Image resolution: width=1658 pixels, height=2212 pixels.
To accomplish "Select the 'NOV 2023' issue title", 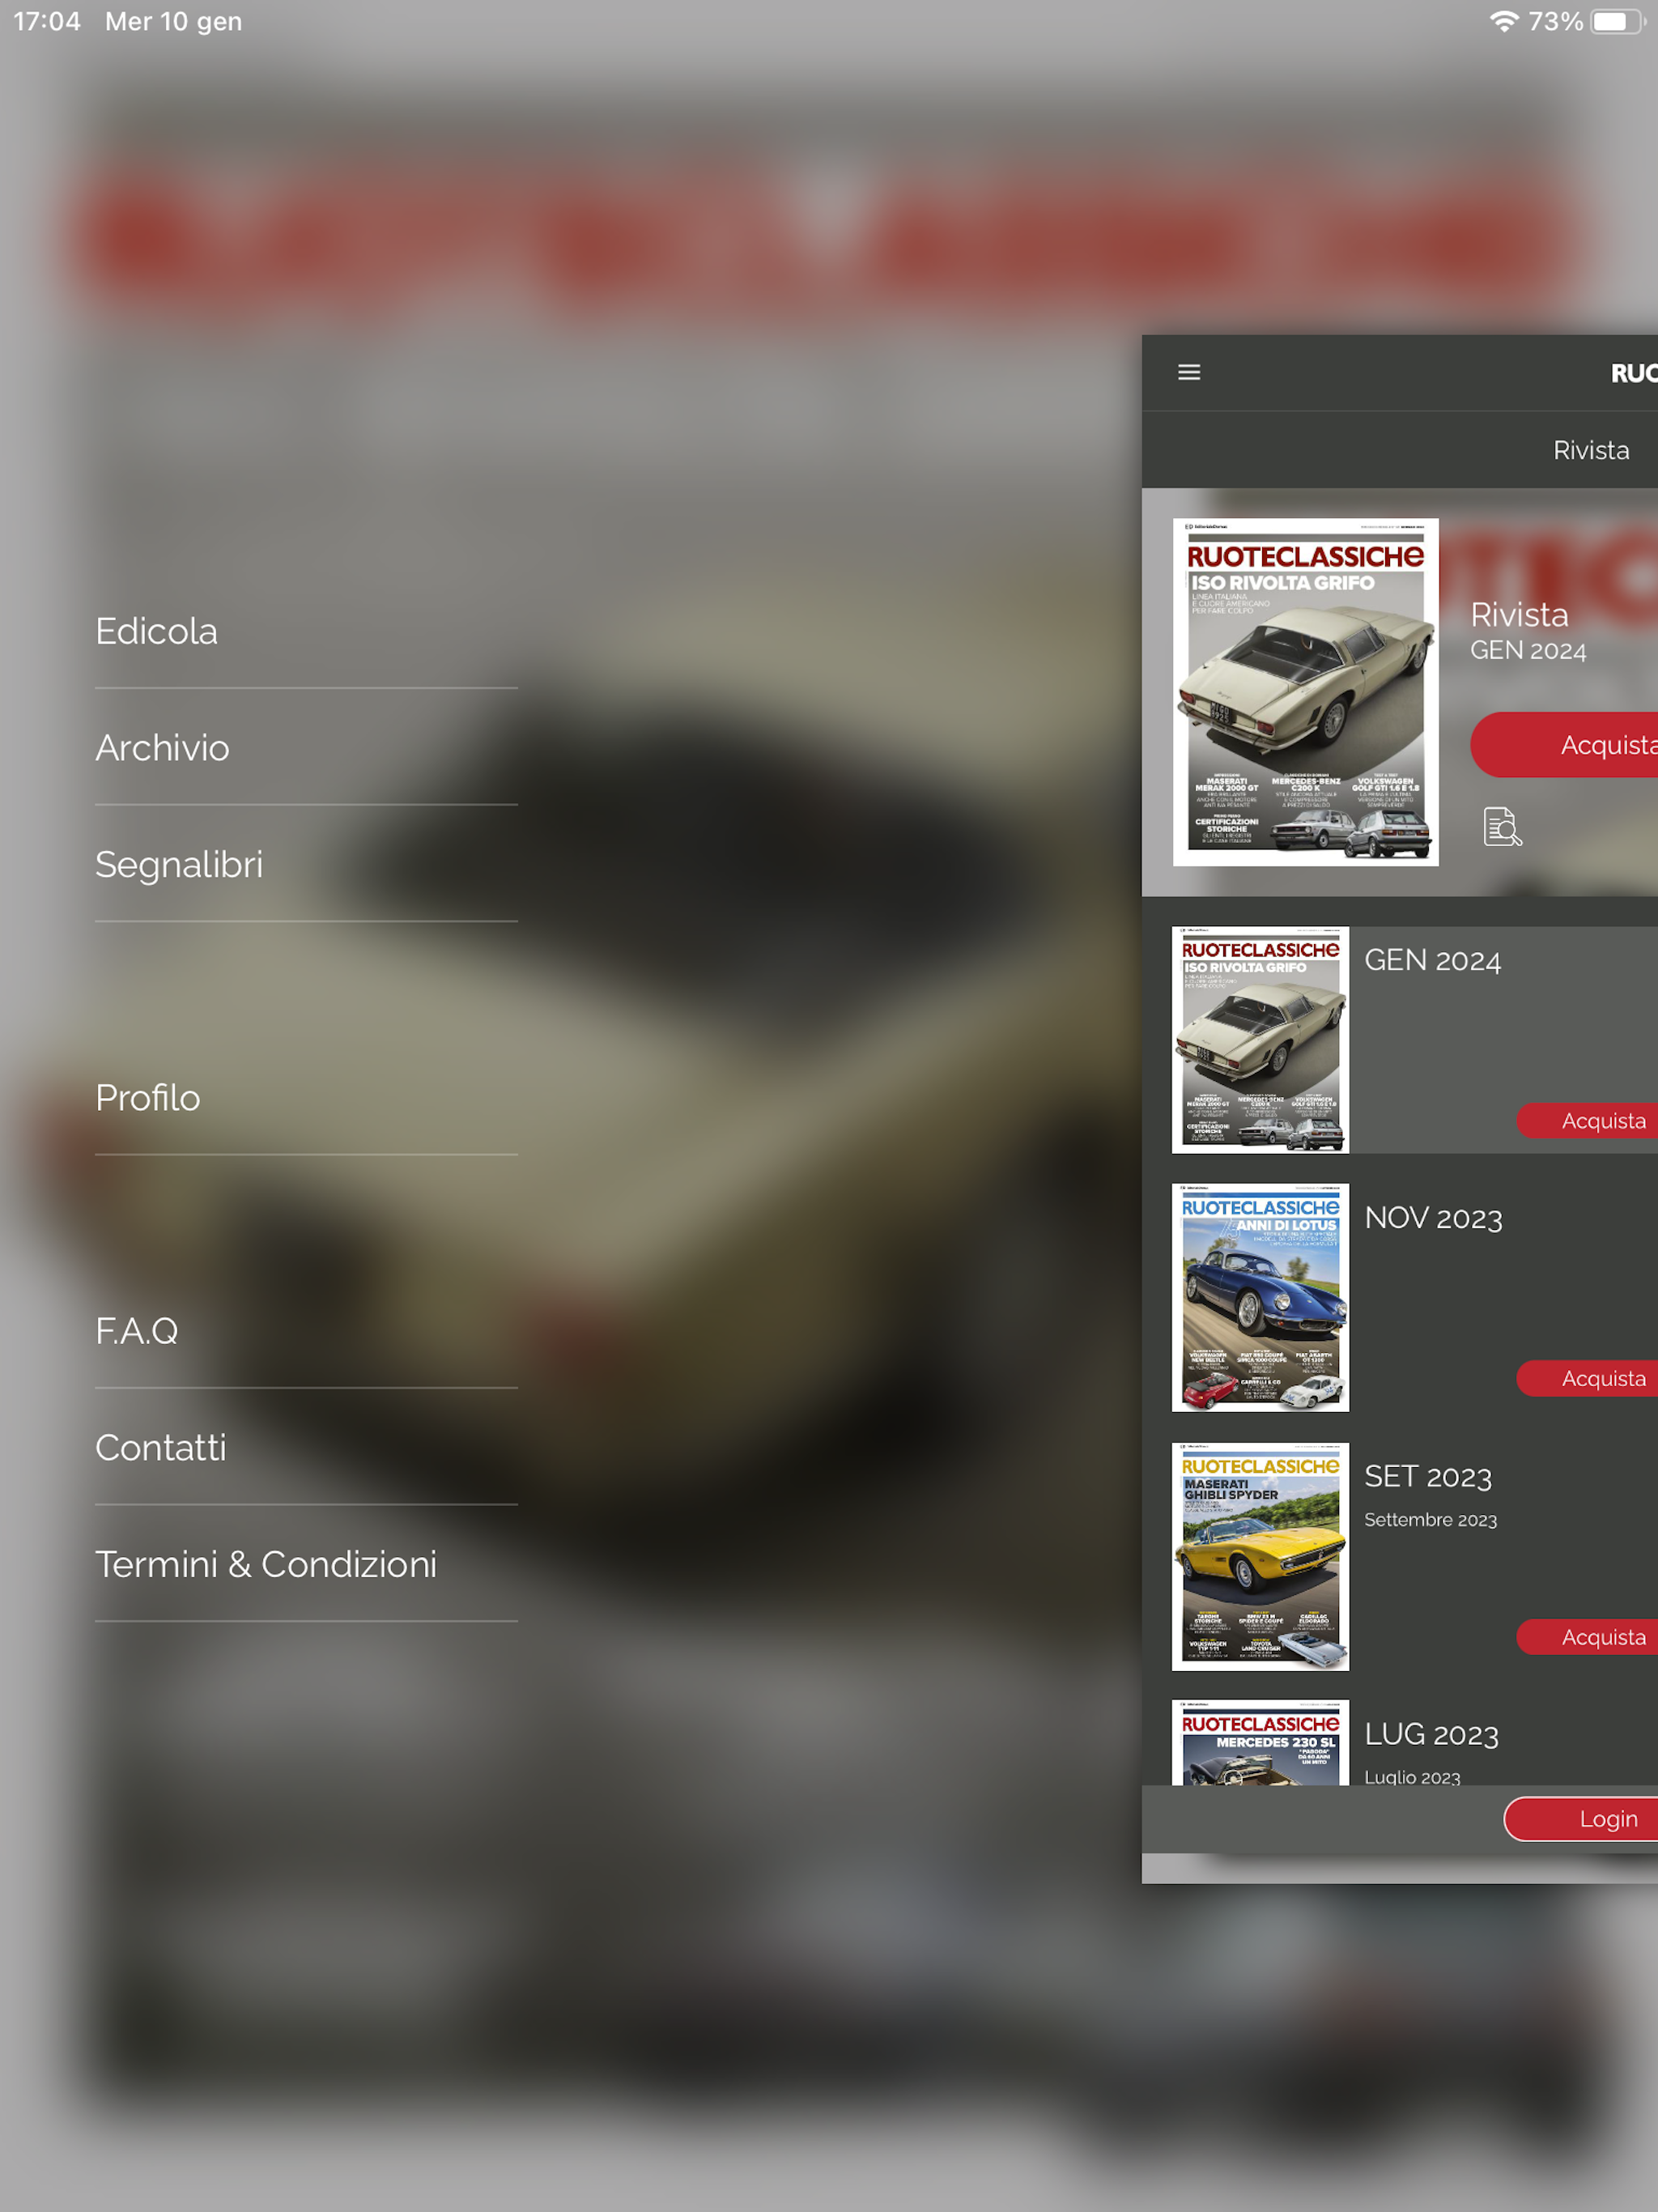I will point(1433,1218).
